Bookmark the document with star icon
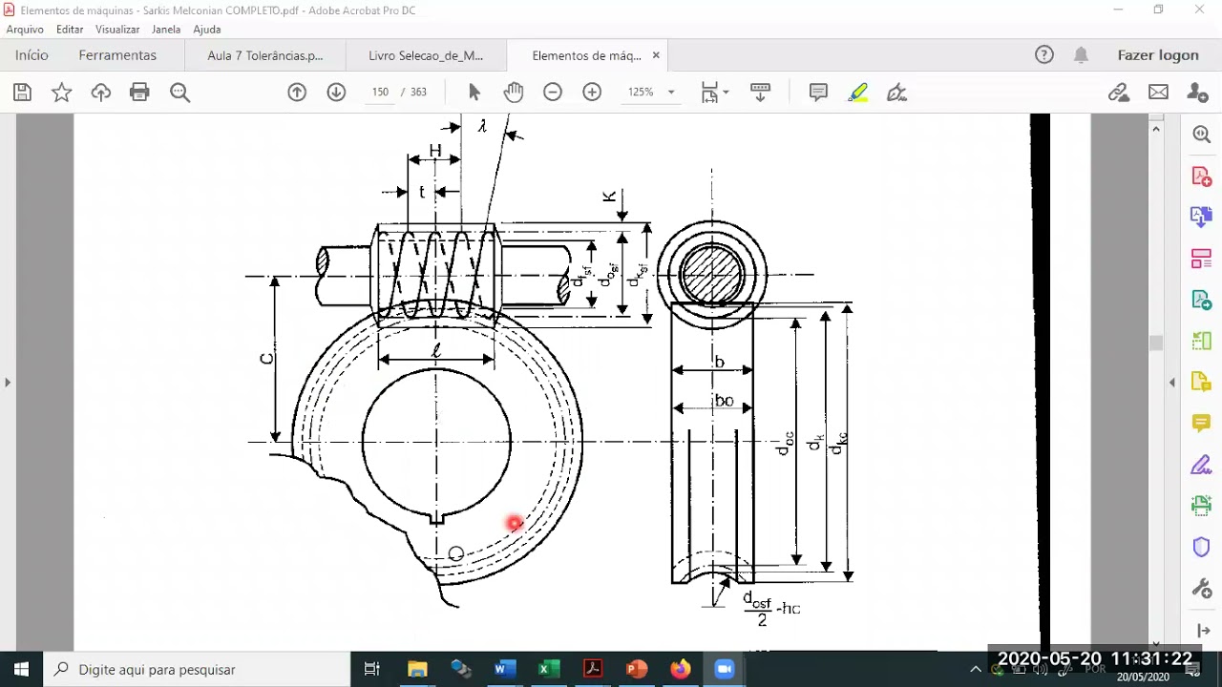The width and height of the screenshot is (1222, 687). click(x=61, y=93)
